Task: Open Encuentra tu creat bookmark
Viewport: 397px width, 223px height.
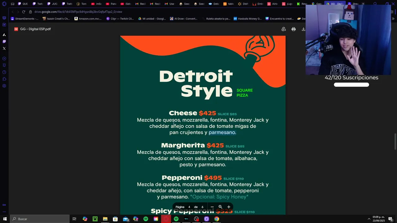Action: (x=279, y=19)
